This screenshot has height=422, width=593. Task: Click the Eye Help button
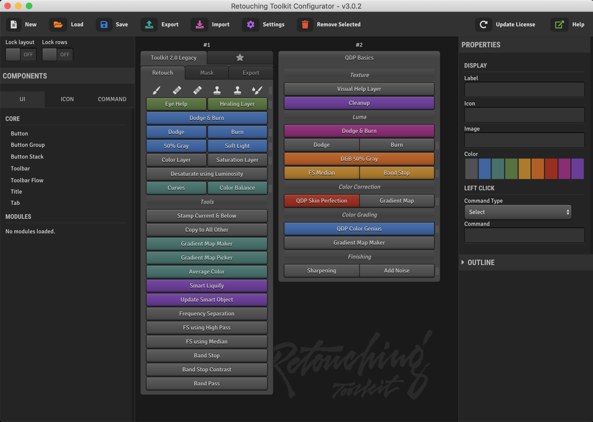tap(176, 104)
